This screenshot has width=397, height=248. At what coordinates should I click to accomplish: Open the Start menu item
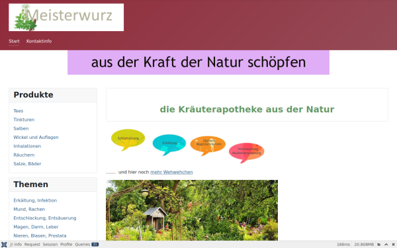[x=14, y=41]
